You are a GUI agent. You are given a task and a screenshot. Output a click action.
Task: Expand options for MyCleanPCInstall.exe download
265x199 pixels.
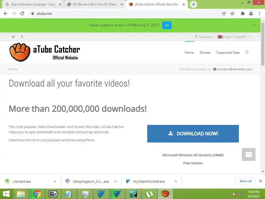(x=176, y=181)
